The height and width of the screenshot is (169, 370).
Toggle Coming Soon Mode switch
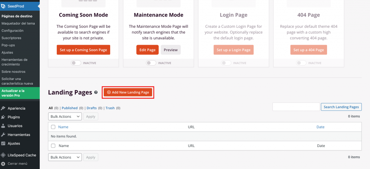76,63
